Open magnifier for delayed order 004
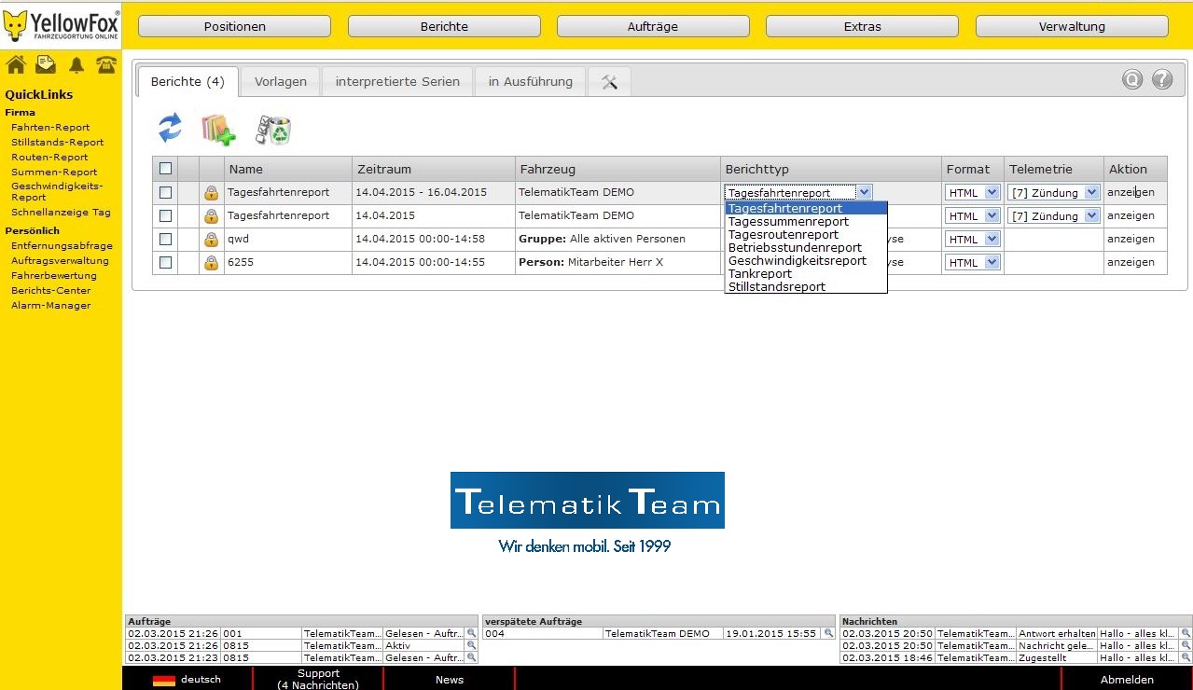1193x690 pixels. coord(828,633)
